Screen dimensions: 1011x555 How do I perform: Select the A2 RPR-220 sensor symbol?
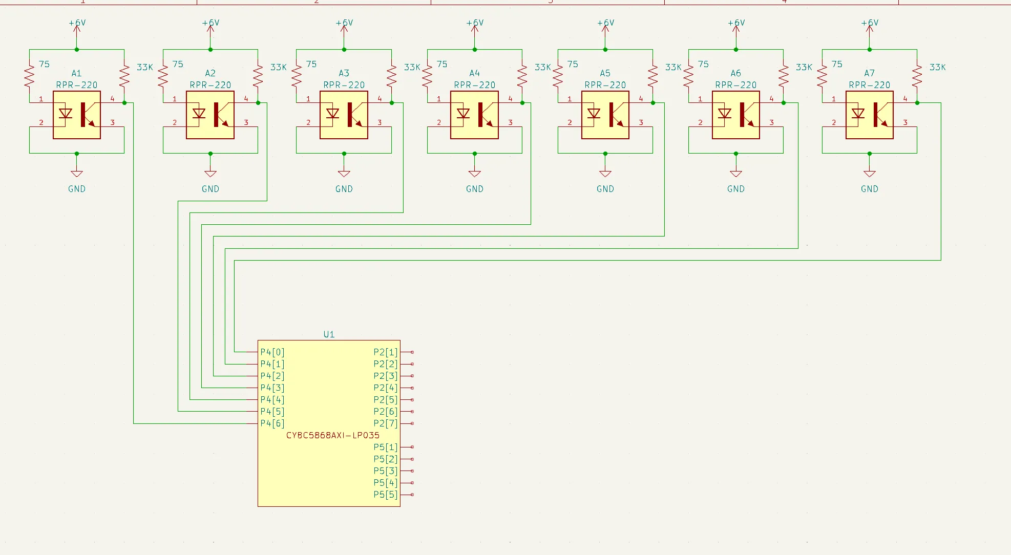coord(210,115)
